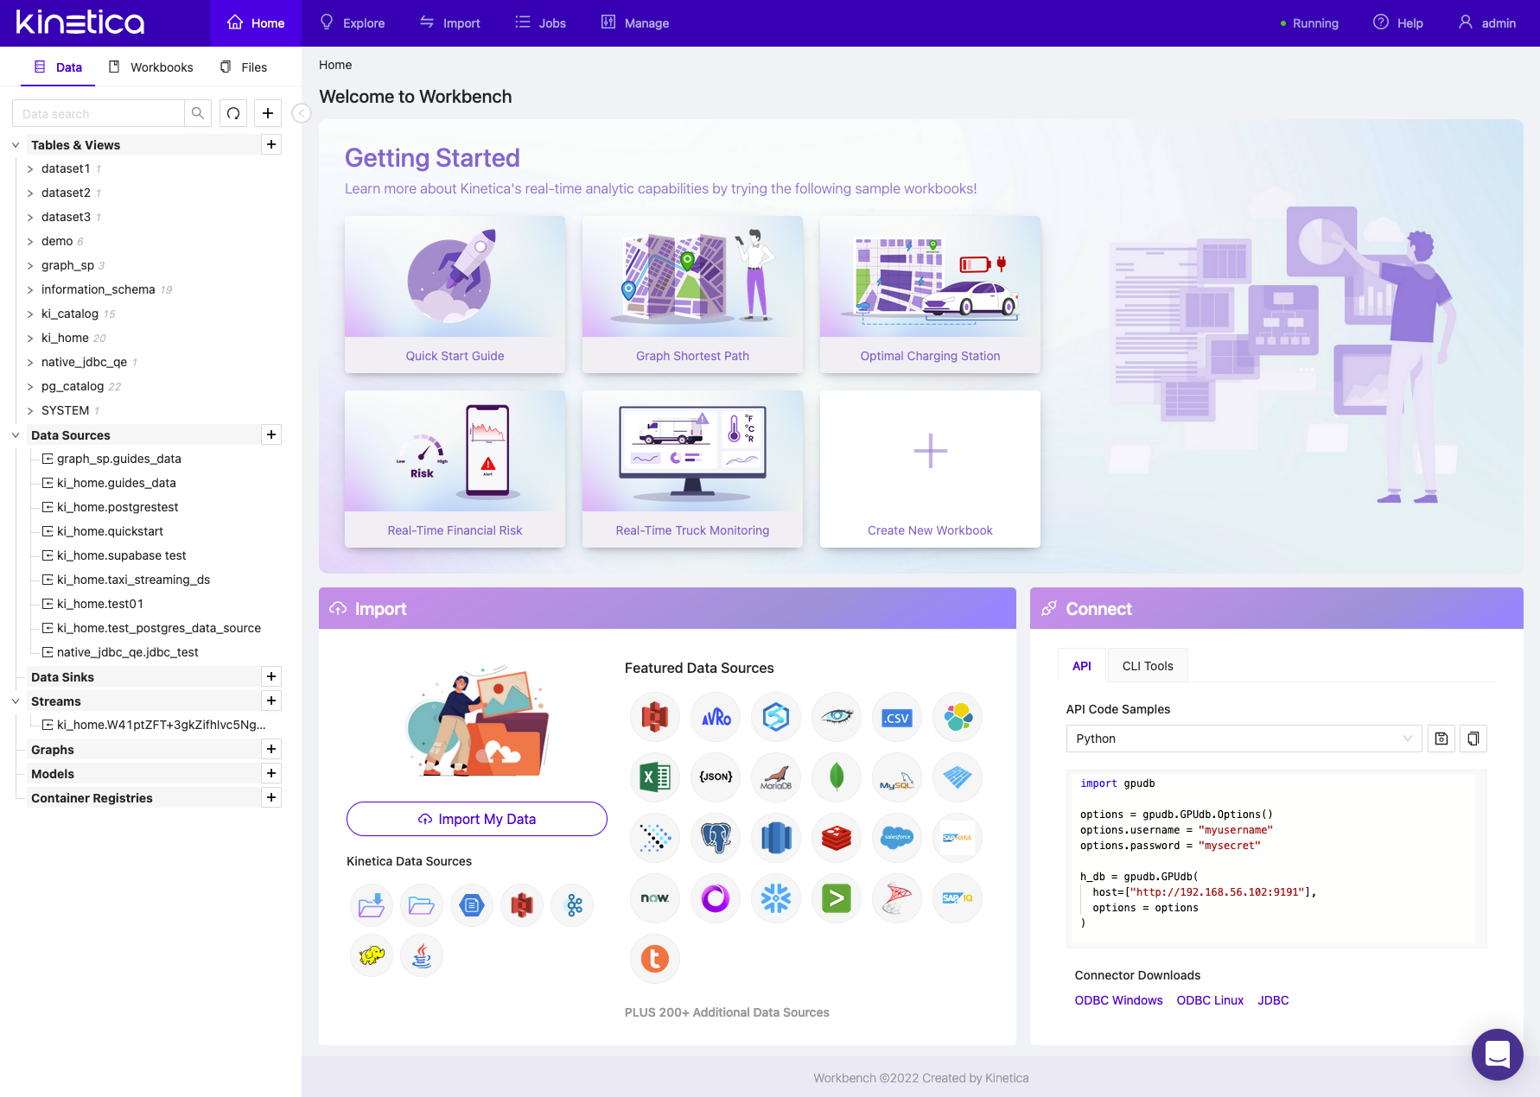
Task: Select the Elasticsearch data source icon
Action: tap(958, 717)
